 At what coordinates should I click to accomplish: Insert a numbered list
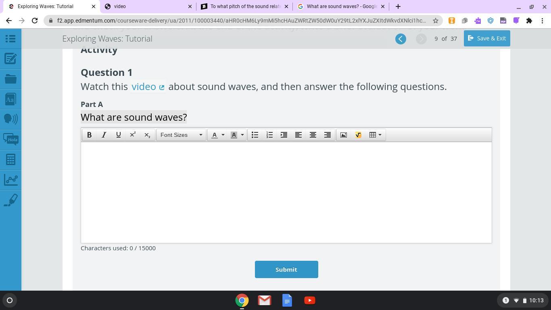point(269,135)
